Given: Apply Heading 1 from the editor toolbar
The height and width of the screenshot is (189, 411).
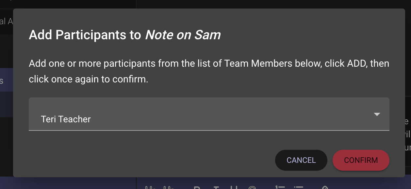Looking at the screenshot, I should 150,188.
